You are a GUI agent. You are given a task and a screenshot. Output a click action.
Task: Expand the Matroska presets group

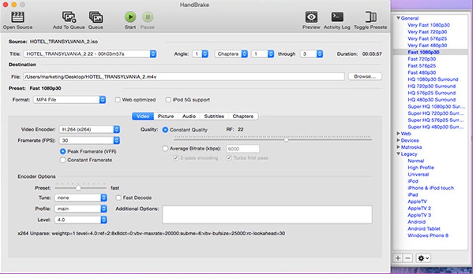[398, 147]
